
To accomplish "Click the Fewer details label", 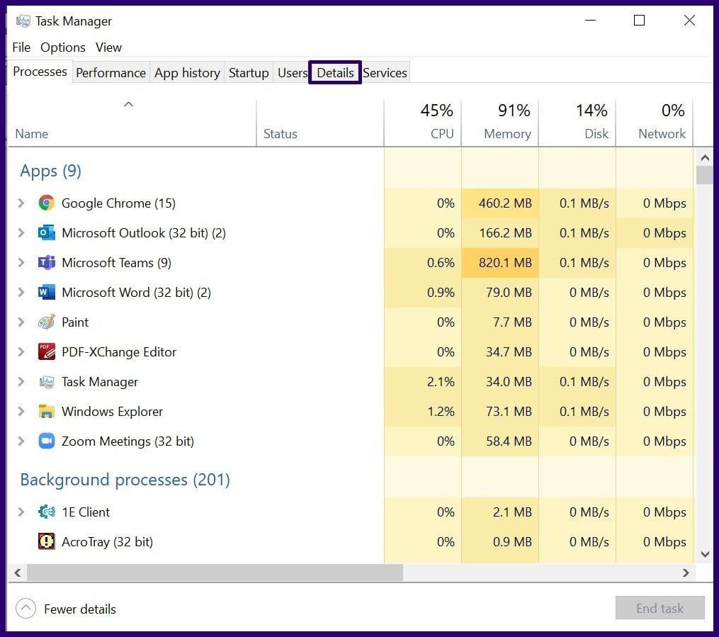I will 80,609.
